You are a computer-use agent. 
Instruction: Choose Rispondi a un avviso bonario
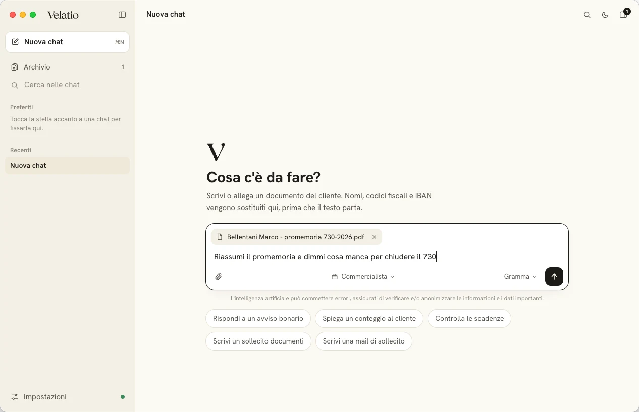click(x=258, y=318)
